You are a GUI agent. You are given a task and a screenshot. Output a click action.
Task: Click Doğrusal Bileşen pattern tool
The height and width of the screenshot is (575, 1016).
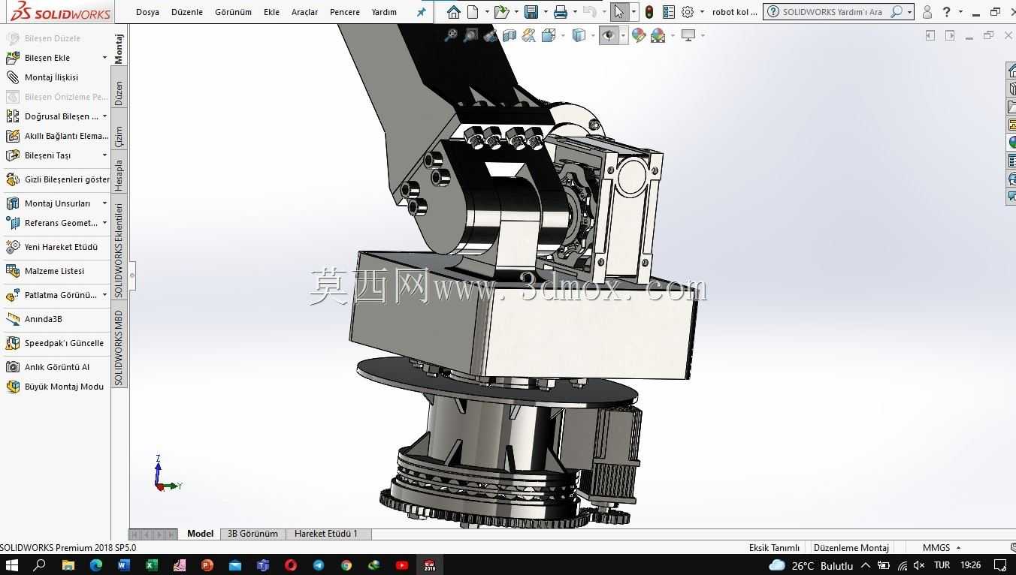tap(62, 116)
